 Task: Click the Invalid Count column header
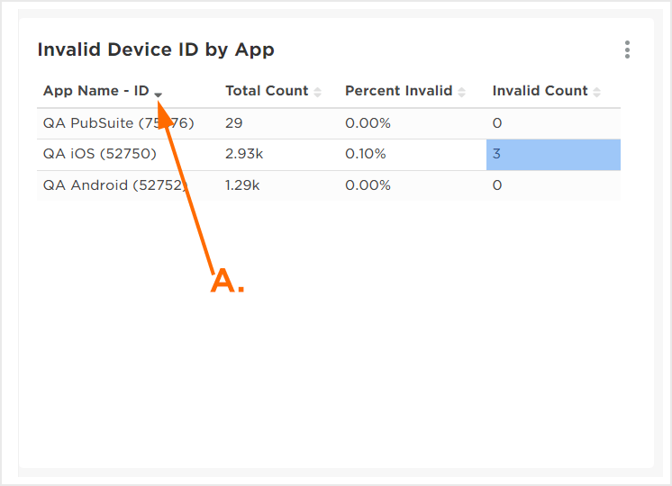coord(540,91)
